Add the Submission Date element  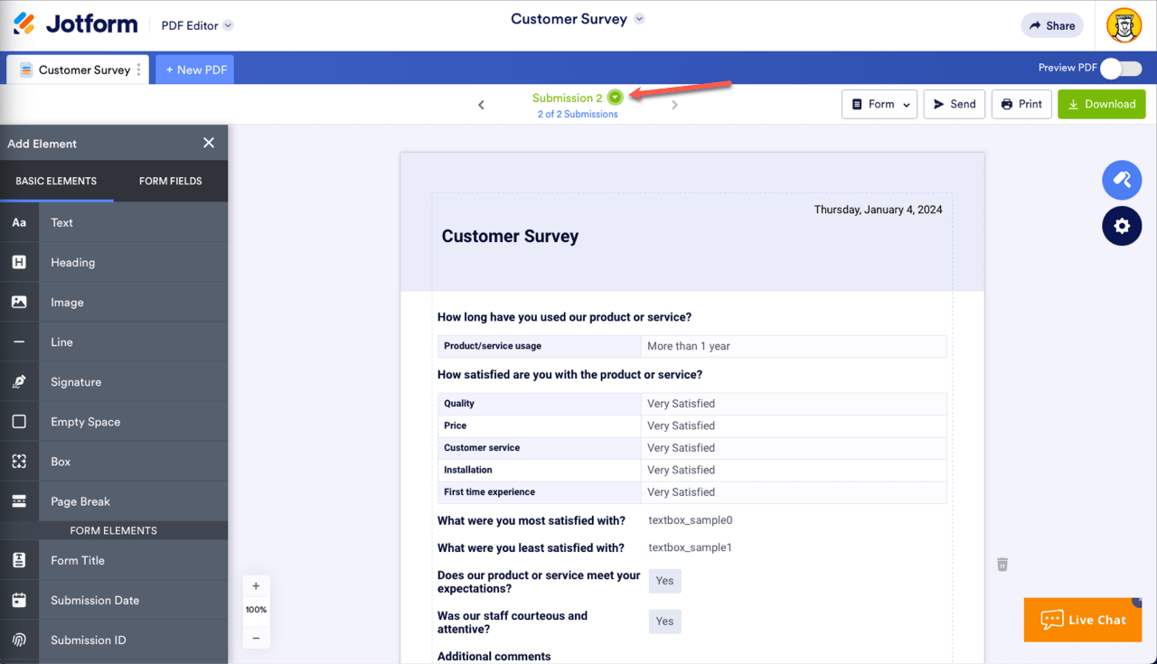tap(95, 601)
